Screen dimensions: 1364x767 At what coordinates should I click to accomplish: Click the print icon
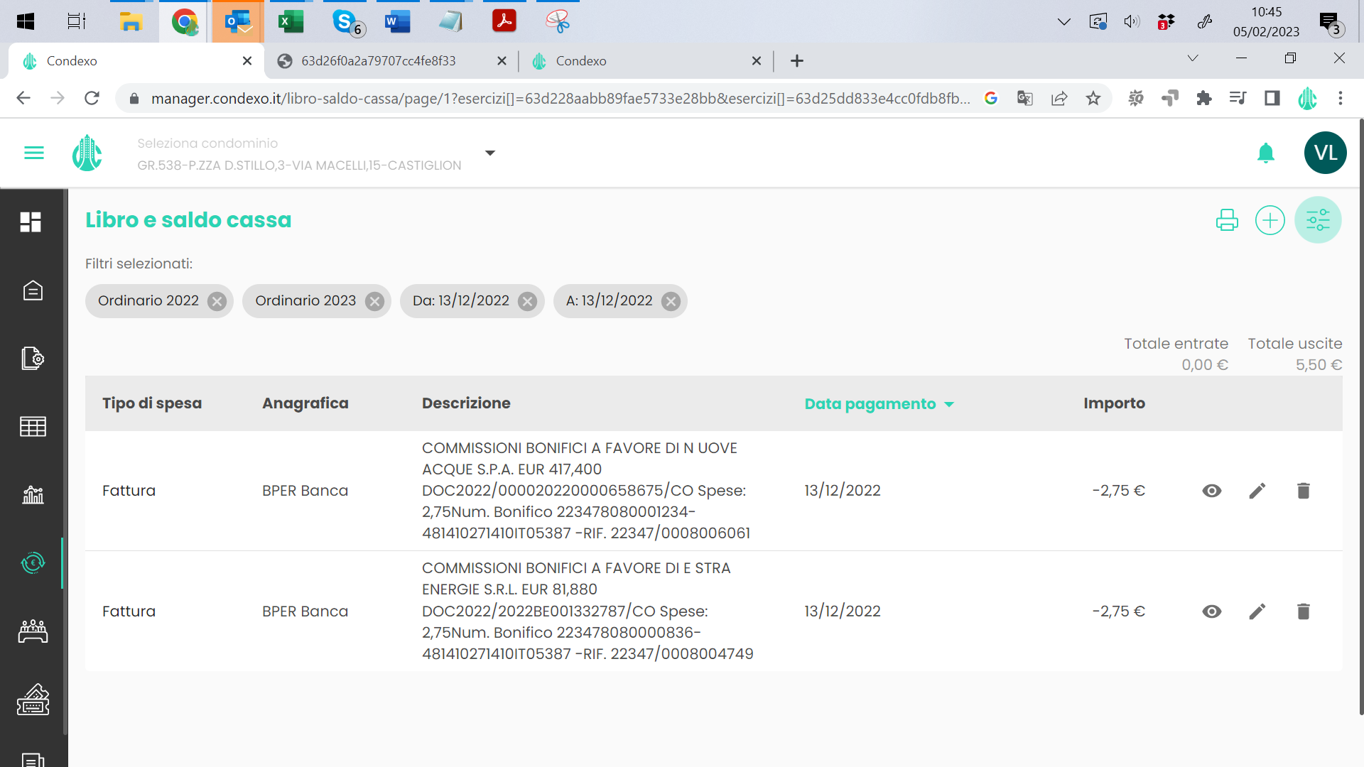pyautogui.click(x=1227, y=220)
